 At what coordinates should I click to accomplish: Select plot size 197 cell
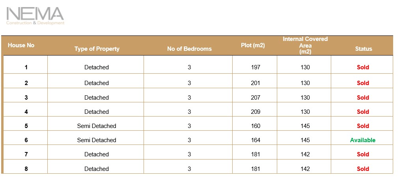click(x=256, y=67)
